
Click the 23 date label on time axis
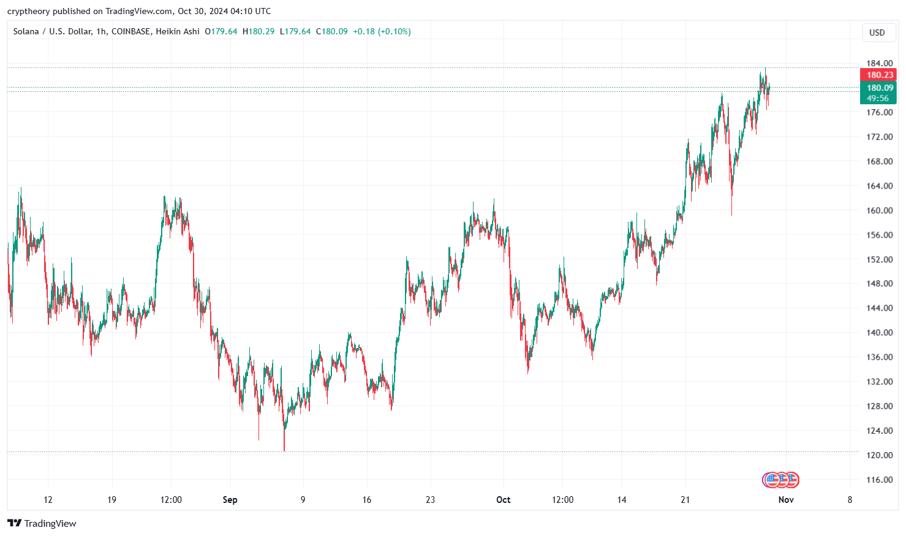click(430, 500)
